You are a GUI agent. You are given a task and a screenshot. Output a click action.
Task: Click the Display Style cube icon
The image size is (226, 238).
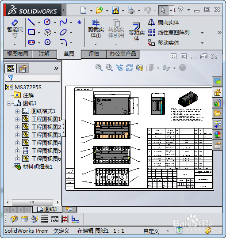click(150, 68)
